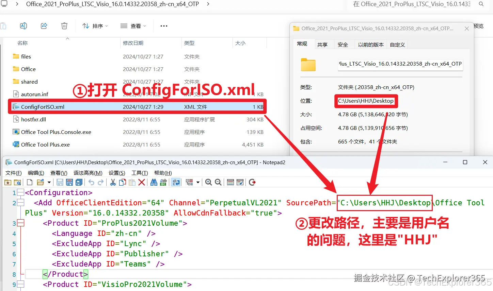
Task: Click Save Copy icon in Notepad2 toolbar
Action: (x=79, y=183)
